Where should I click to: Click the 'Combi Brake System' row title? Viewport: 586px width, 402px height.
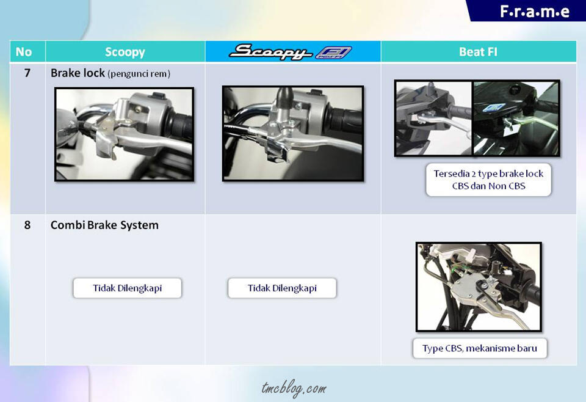point(104,225)
